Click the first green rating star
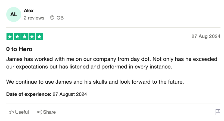 pos(10,37)
